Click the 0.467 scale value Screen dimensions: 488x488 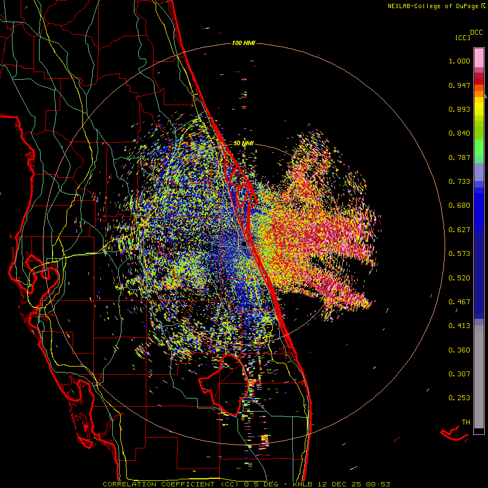[459, 302]
